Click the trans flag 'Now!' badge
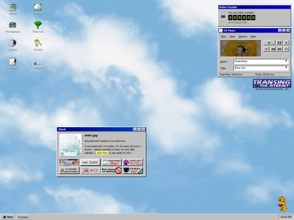The image size is (294, 220). 112,162
